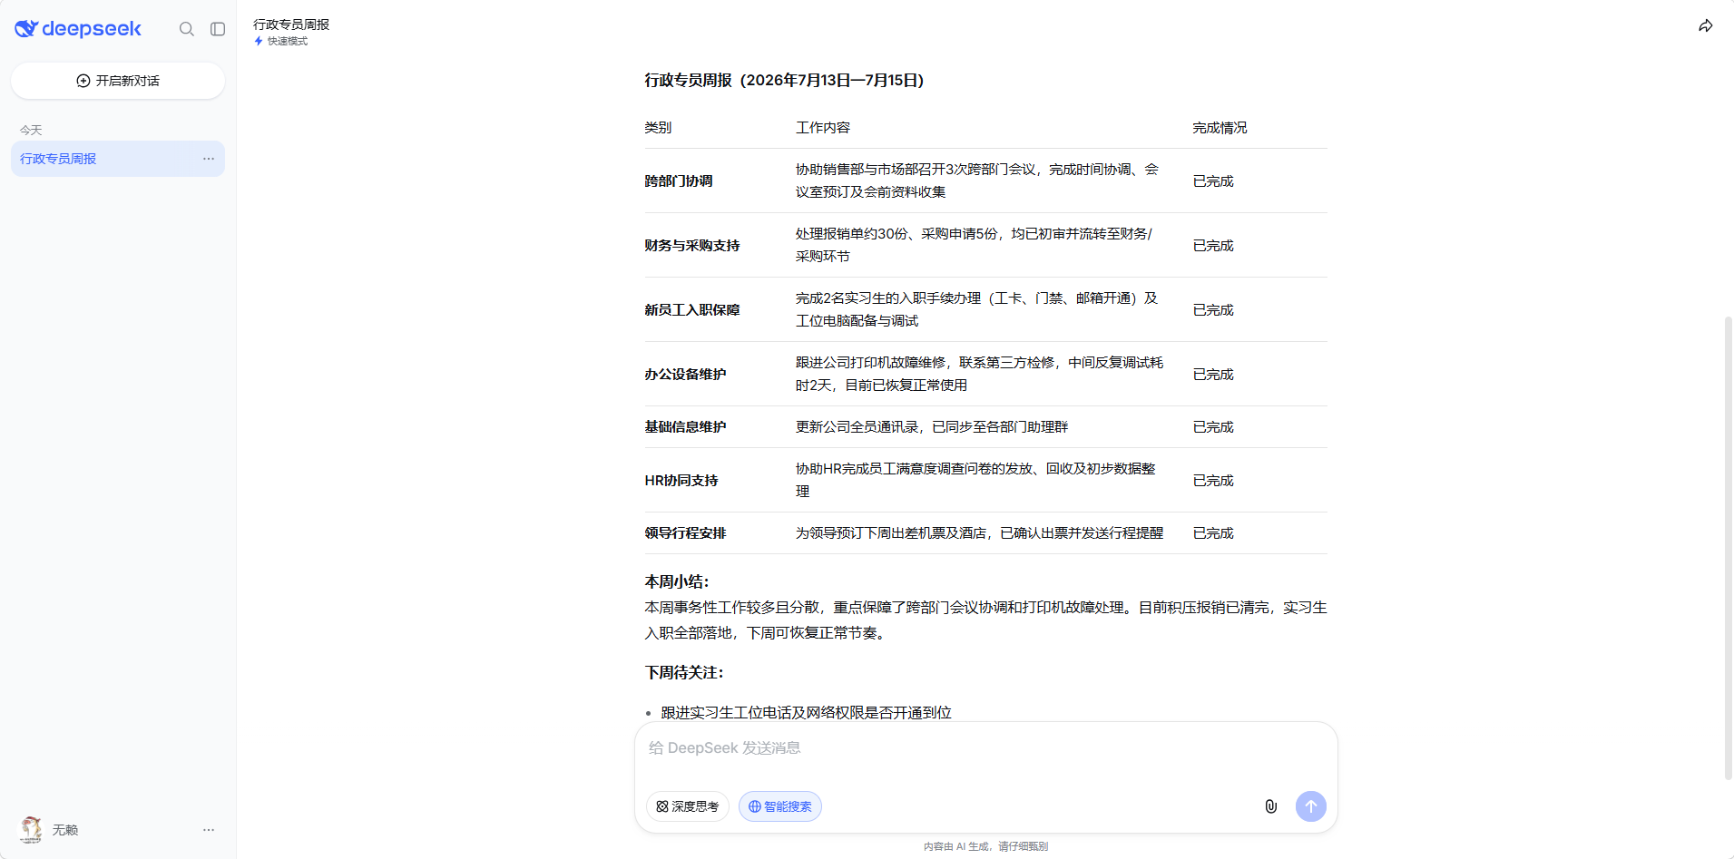Click the 本周事务性工作较多且分散 summary paragraph
Screen dimensions: 1734x859
point(985,620)
